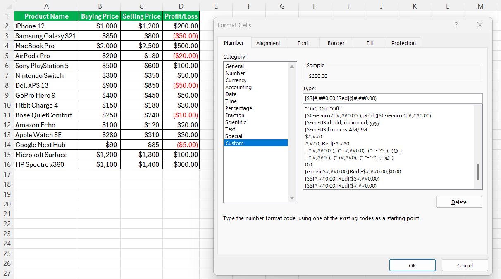
Task: Click the $300.00 profit cell
Action: point(181,164)
